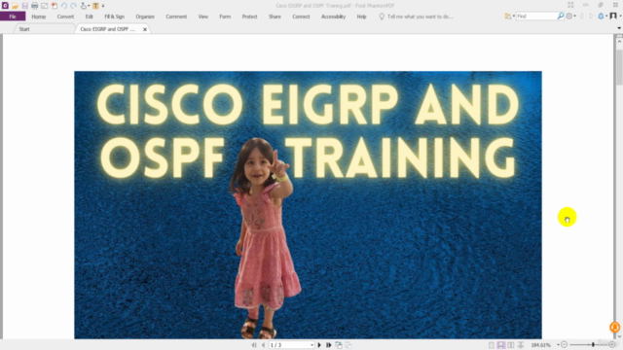The height and width of the screenshot is (350, 623).
Task: Click the Print icon in quick access toolbar
Action: (x=35, y=6)
